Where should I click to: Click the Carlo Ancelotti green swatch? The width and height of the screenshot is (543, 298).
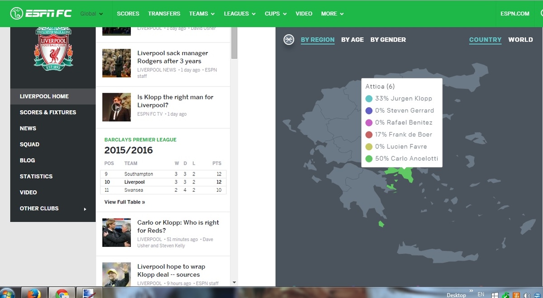coord(369,159)
